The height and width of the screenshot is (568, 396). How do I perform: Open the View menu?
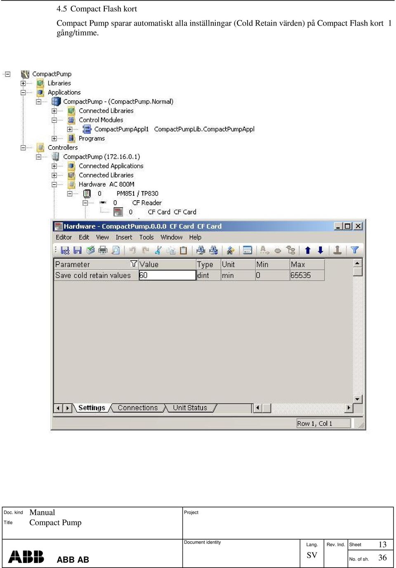click(102, 237)
